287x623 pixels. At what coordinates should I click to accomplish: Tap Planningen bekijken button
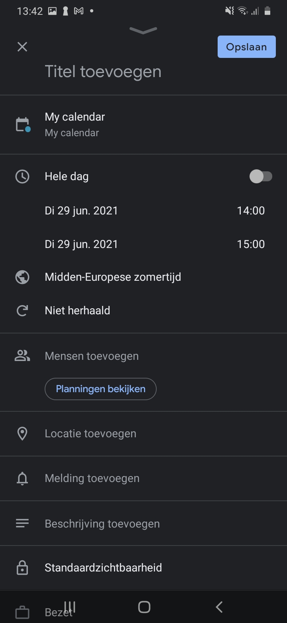coord(100,389)
